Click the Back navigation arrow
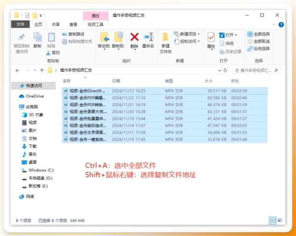 (17, 70)
